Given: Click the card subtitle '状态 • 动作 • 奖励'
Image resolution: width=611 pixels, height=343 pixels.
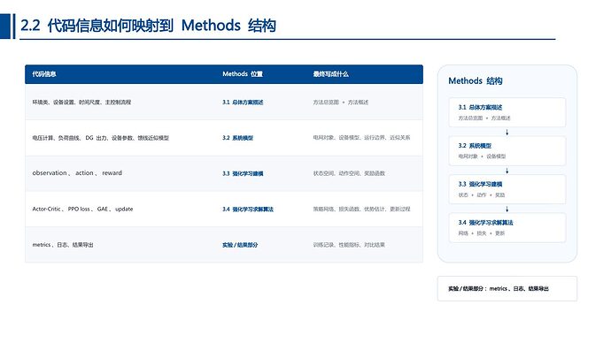Looking at the screenshot, I should tap(482, 194).
